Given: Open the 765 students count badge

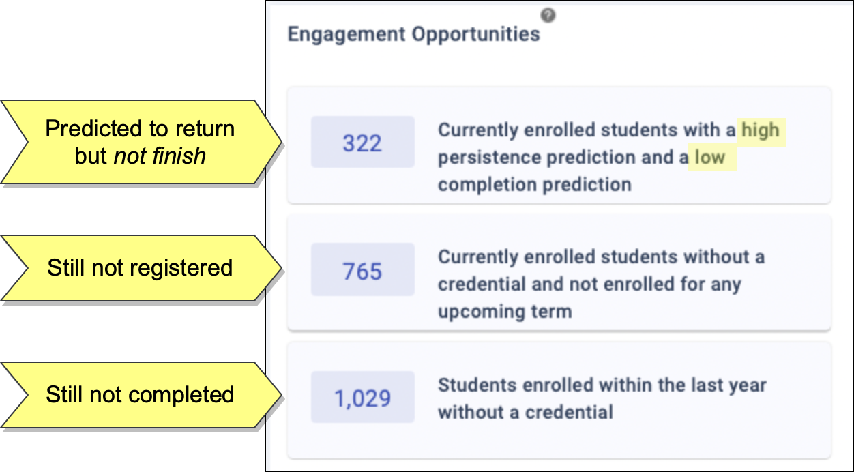Looking at the screenshot, I should pyautogui.click(x=362, y=270).
